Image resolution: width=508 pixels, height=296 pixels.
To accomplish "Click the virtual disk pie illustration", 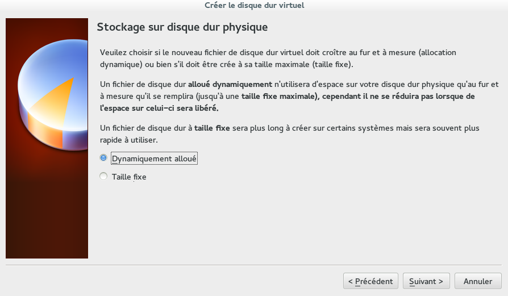I will point(53,94).
